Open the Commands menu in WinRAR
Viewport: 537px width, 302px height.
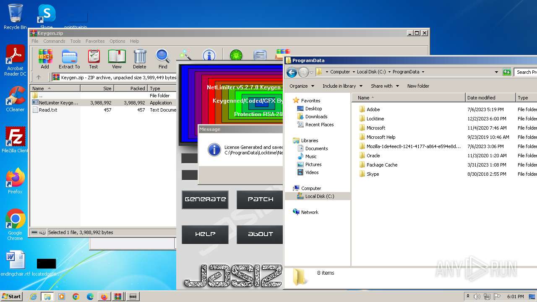point(54,41)
